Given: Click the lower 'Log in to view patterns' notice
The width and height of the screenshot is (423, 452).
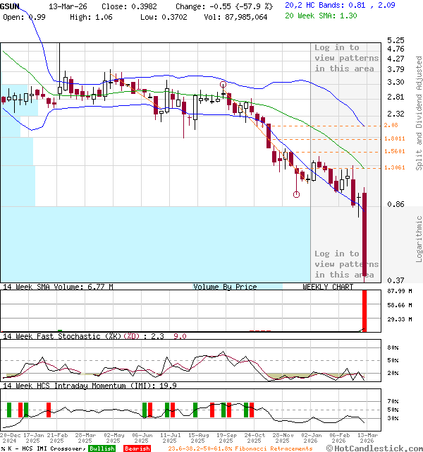Looking at the screenshot, I should click(x=346, y=263).
